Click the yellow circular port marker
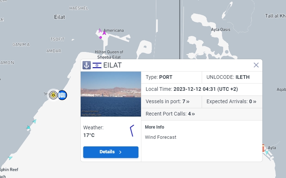The height and width of the screenshot is (178, 286). click(53, 95)
